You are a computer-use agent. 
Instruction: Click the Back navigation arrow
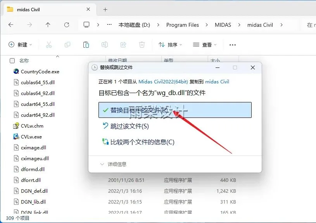coord(11,25)
